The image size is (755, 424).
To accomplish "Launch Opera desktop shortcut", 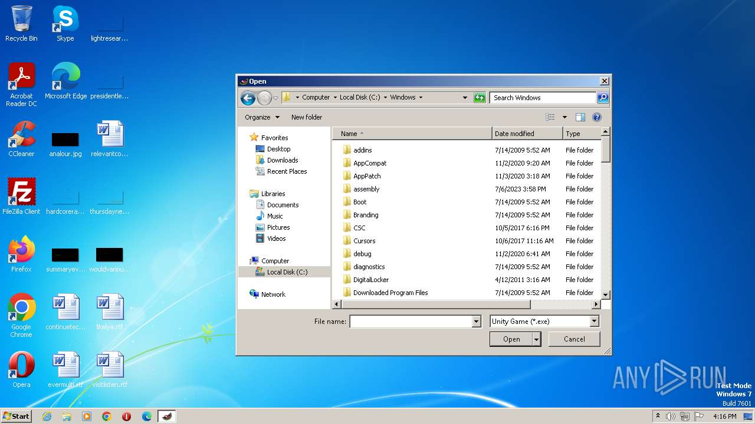I will click(x=21, y=370).
